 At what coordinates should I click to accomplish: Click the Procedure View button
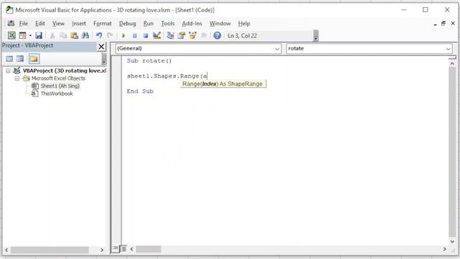point(115,249)
